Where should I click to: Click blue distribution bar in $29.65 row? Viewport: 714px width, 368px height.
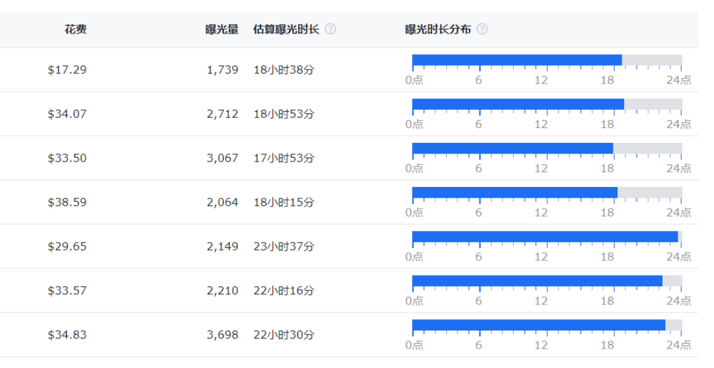point(545,237)
